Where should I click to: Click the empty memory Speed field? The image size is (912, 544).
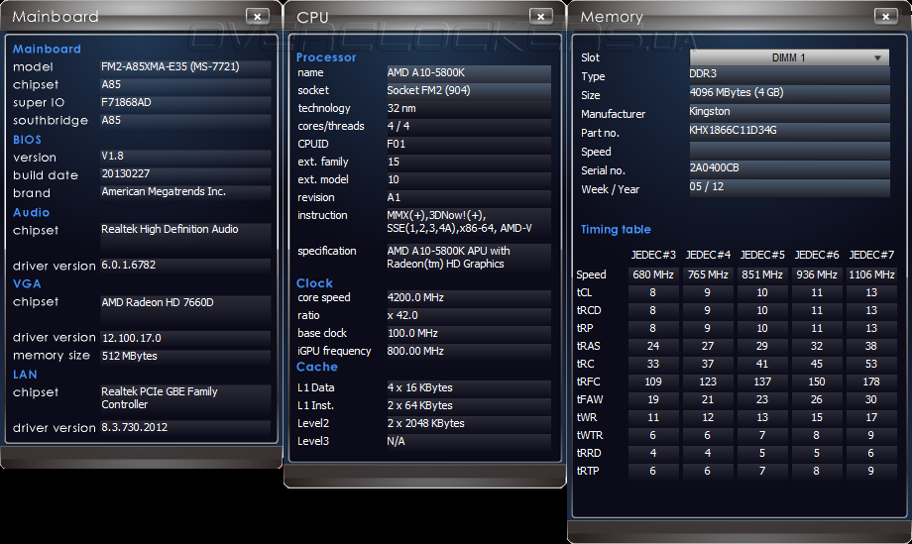coord(789,150)
